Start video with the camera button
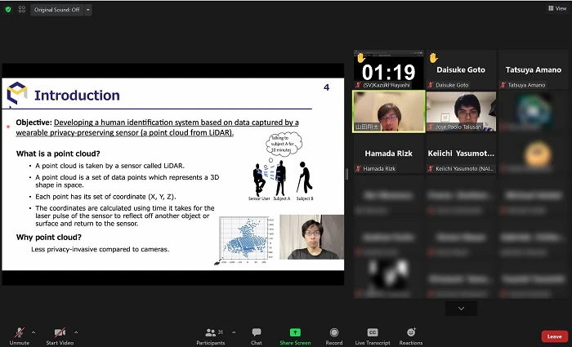Screen dimensions: 572x347 (x=60, y=332)
